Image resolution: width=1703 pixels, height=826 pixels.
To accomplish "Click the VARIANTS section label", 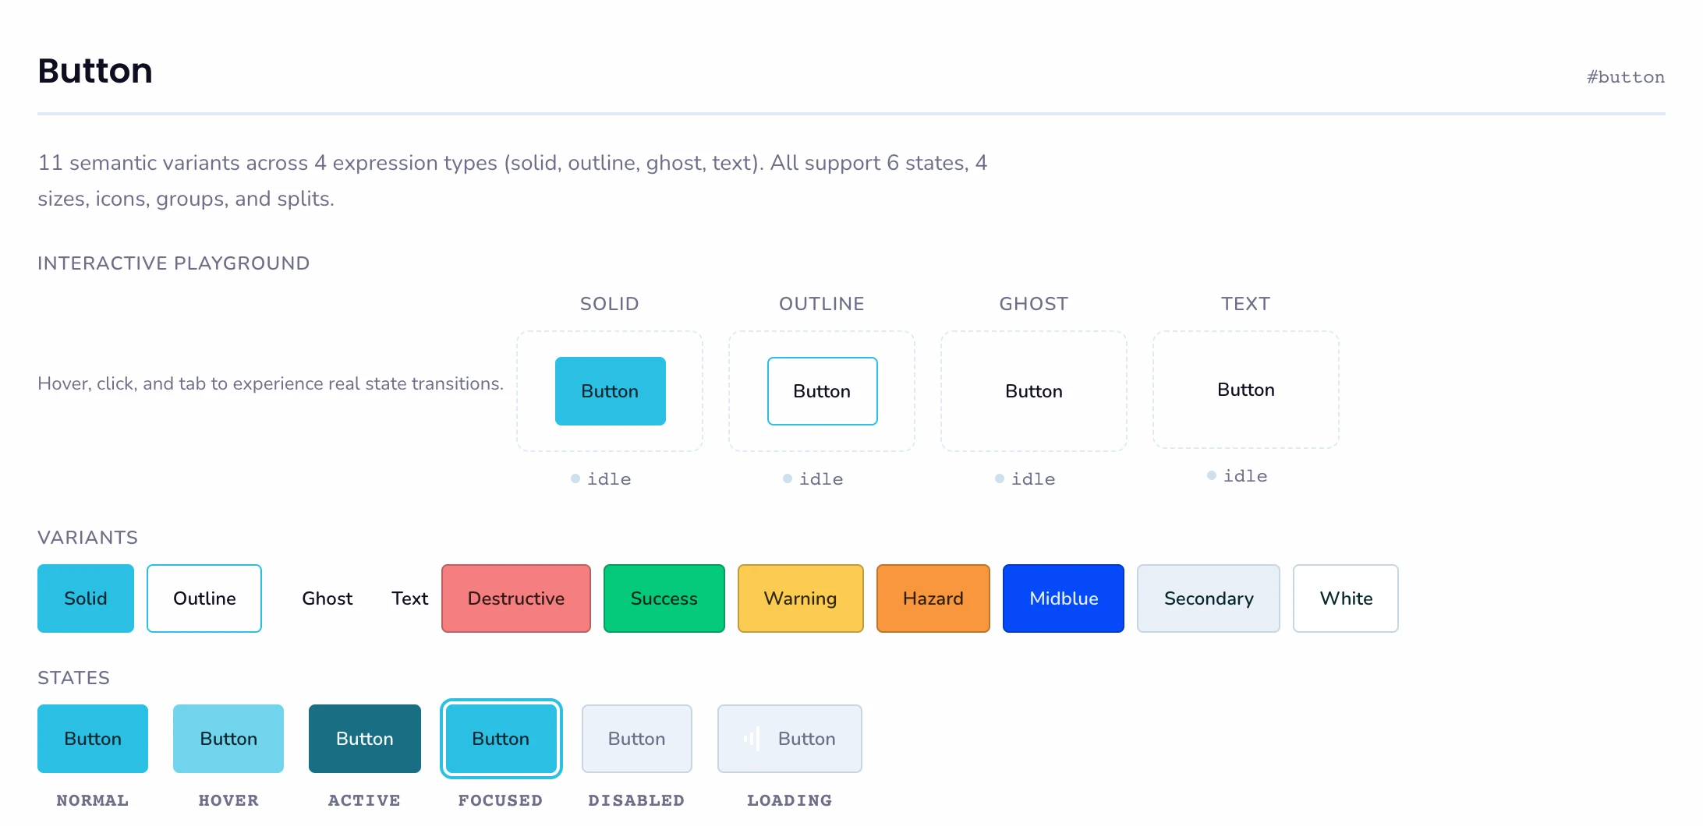I will [88, 538].
